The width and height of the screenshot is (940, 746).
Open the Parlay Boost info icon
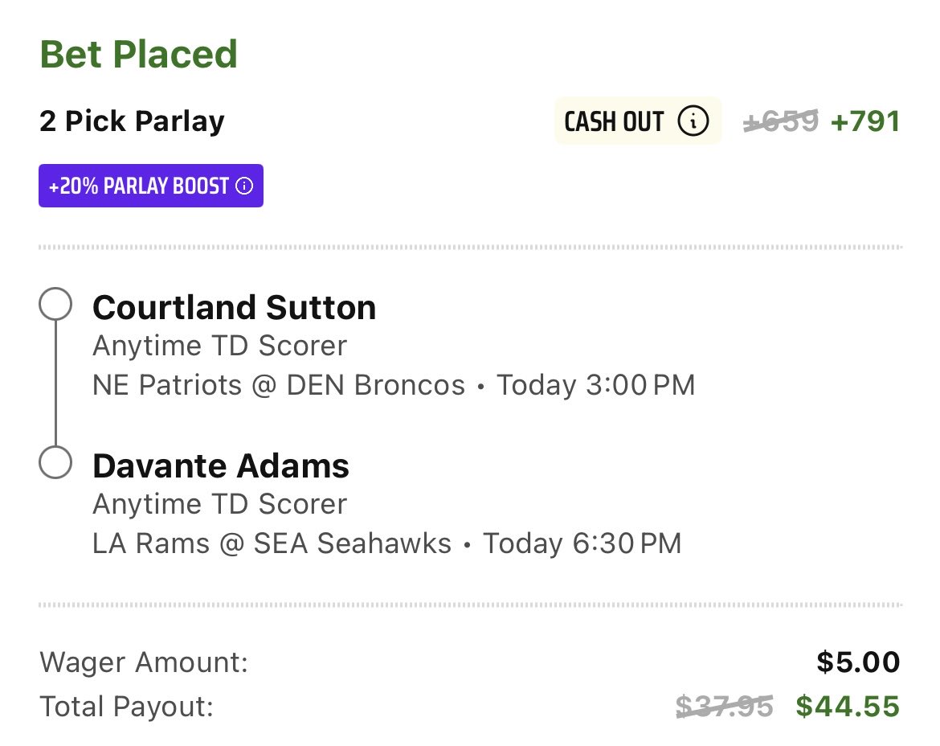[244, 186]
